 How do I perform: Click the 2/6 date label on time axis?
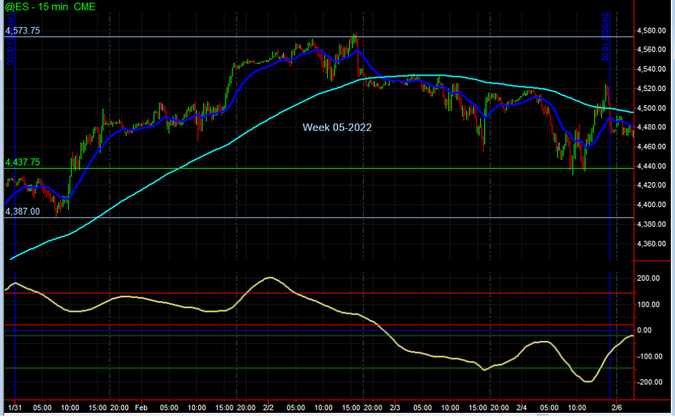(617, 407)
